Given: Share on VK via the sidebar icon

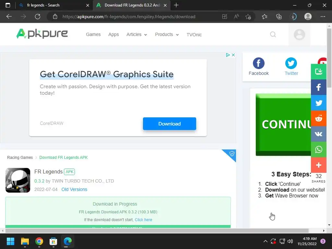Looking at the screenshot, I should pyautogui.click(x=318, y=134).
